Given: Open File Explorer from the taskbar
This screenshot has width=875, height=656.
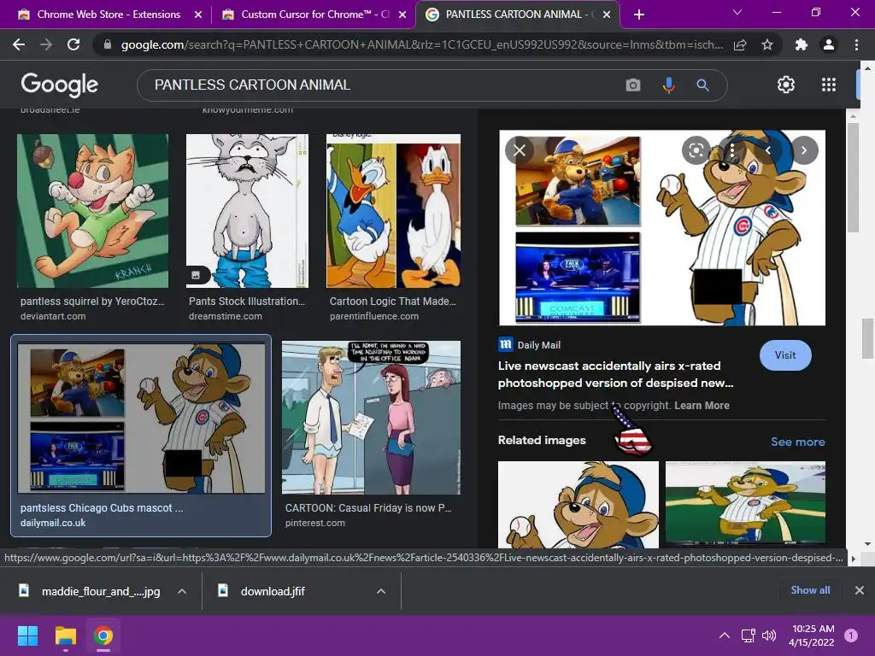Looking at the screenshot, I should pyautogui.click(x=65, y=635).
